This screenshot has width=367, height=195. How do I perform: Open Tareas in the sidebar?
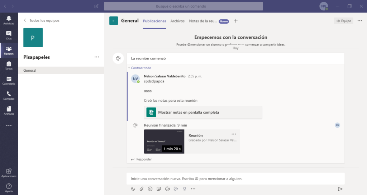coord(9,65)
